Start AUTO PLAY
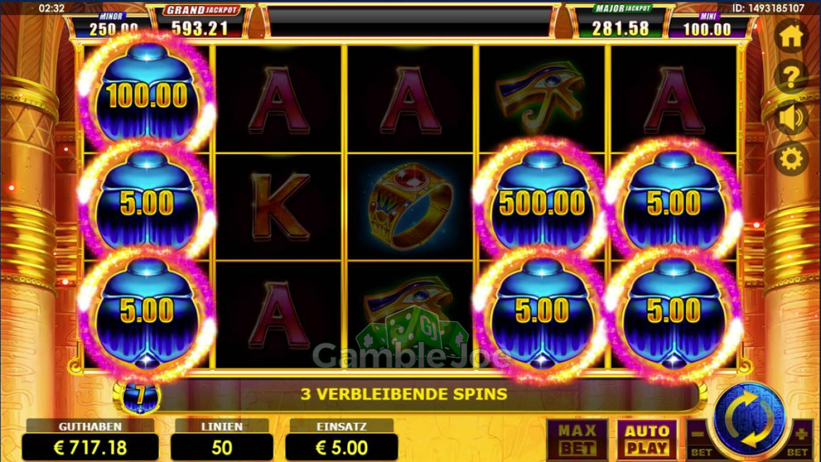Image resolution: width=821 pixels, height=462 pixels. 647,440
